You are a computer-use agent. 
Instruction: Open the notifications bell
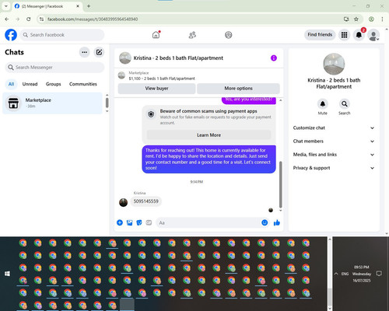tap(359, 35)
